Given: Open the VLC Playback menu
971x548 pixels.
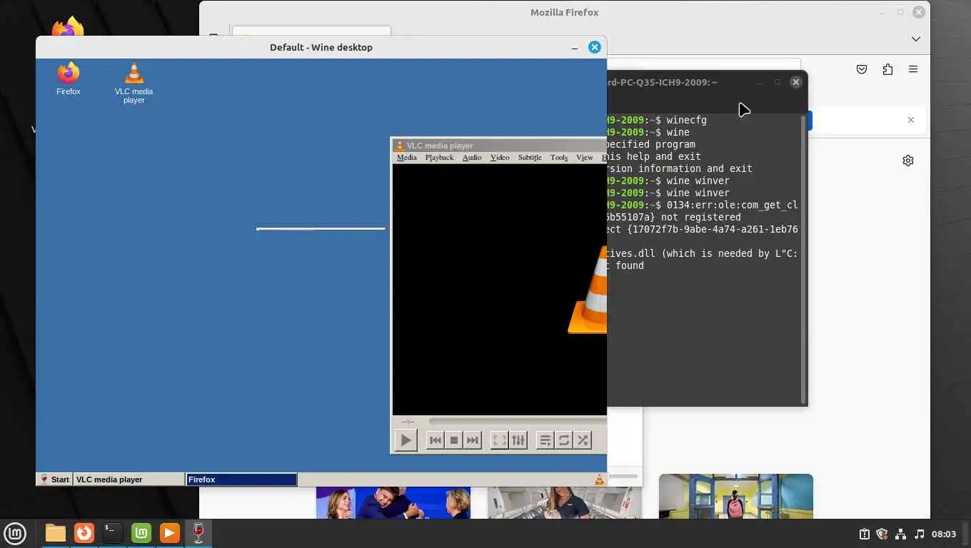Looking at the screenshot, I should [439, 157].
